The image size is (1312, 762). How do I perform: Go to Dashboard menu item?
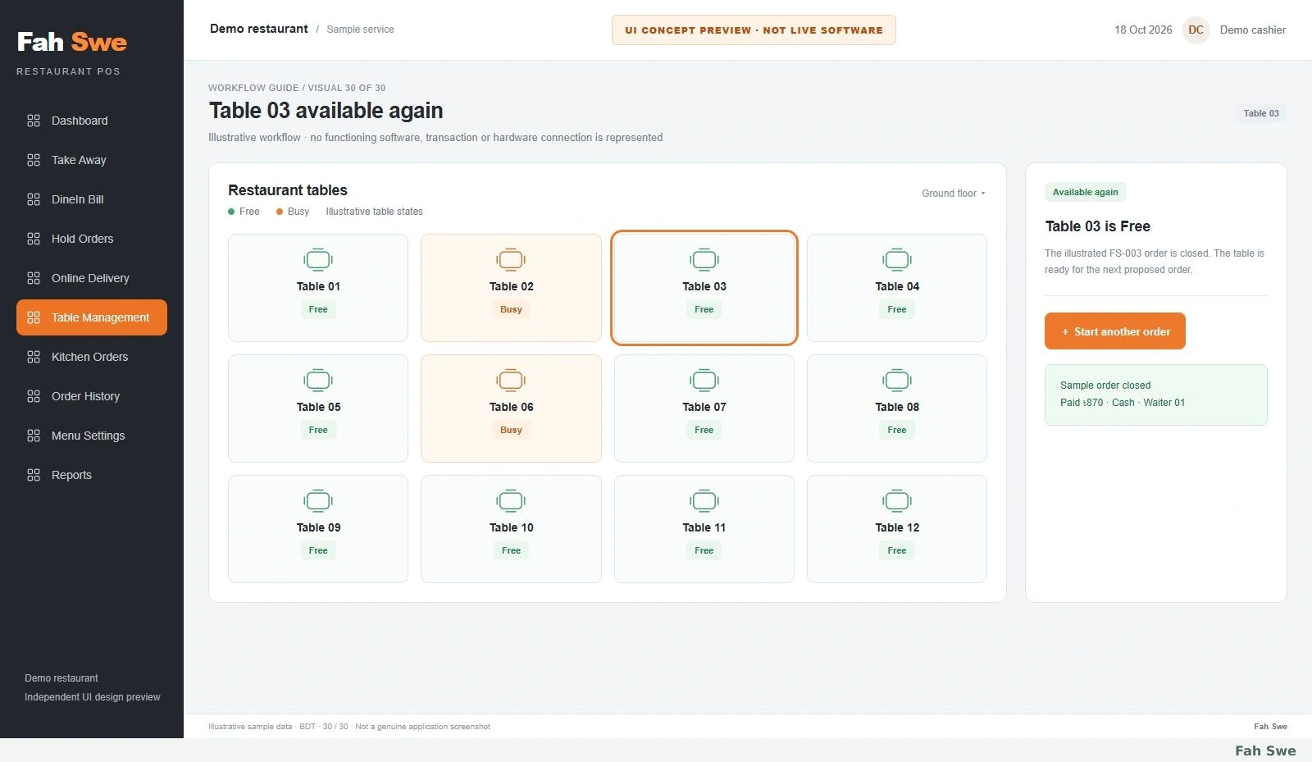coord(80,121)
